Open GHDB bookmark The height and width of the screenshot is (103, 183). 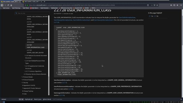(86, 8)
